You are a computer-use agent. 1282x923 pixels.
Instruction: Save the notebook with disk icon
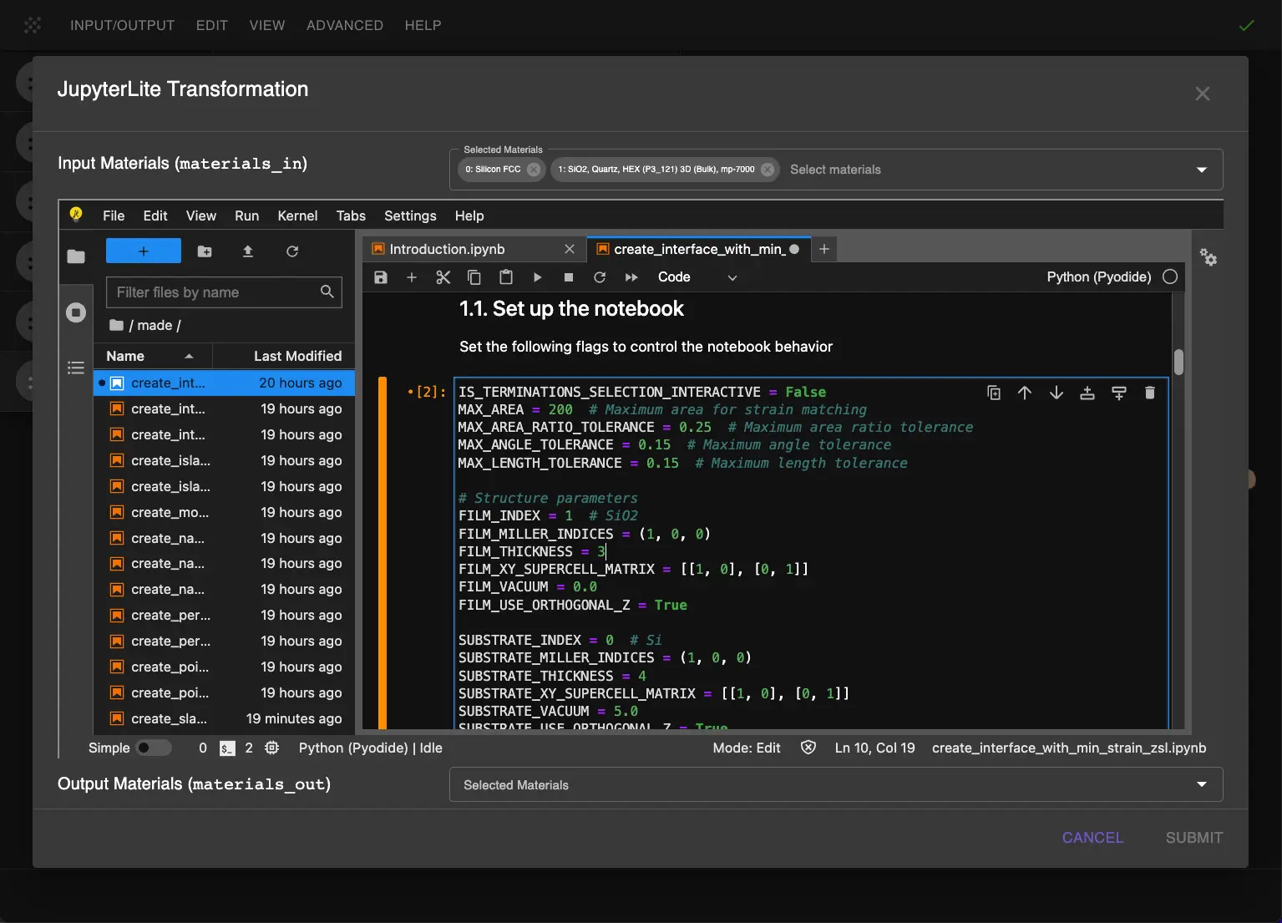pos(380,277)
